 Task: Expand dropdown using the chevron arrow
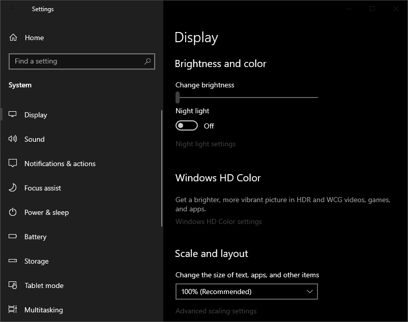coord(310,292)
